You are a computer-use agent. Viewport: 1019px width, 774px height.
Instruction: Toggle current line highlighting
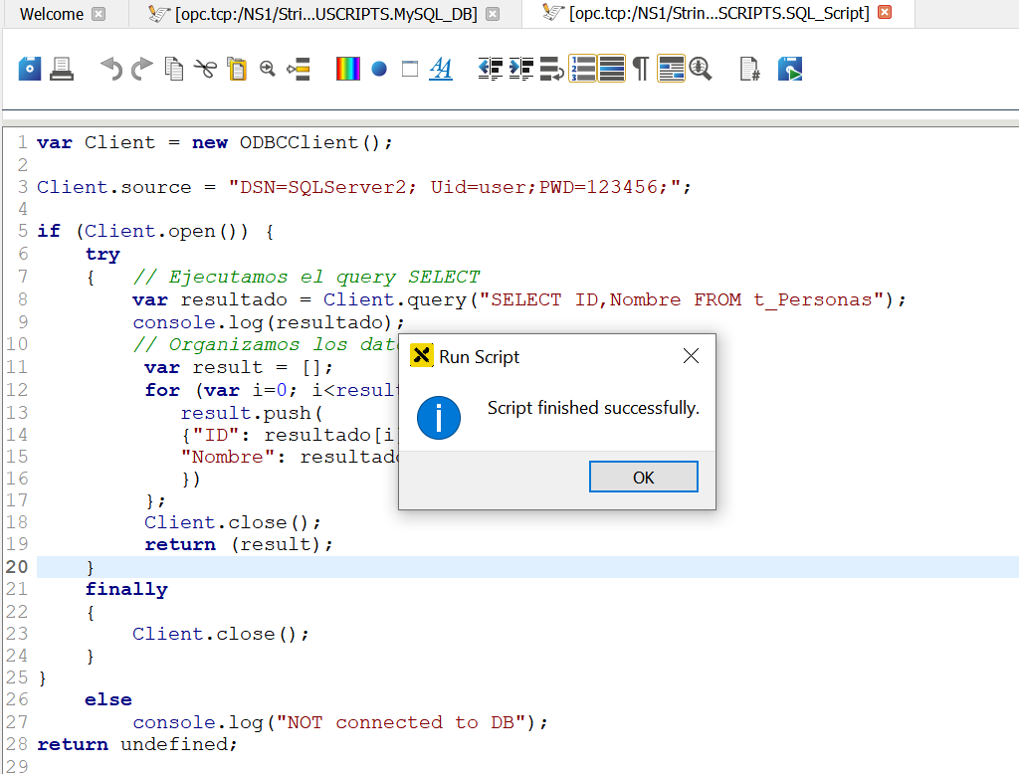(x=612, y=69)
